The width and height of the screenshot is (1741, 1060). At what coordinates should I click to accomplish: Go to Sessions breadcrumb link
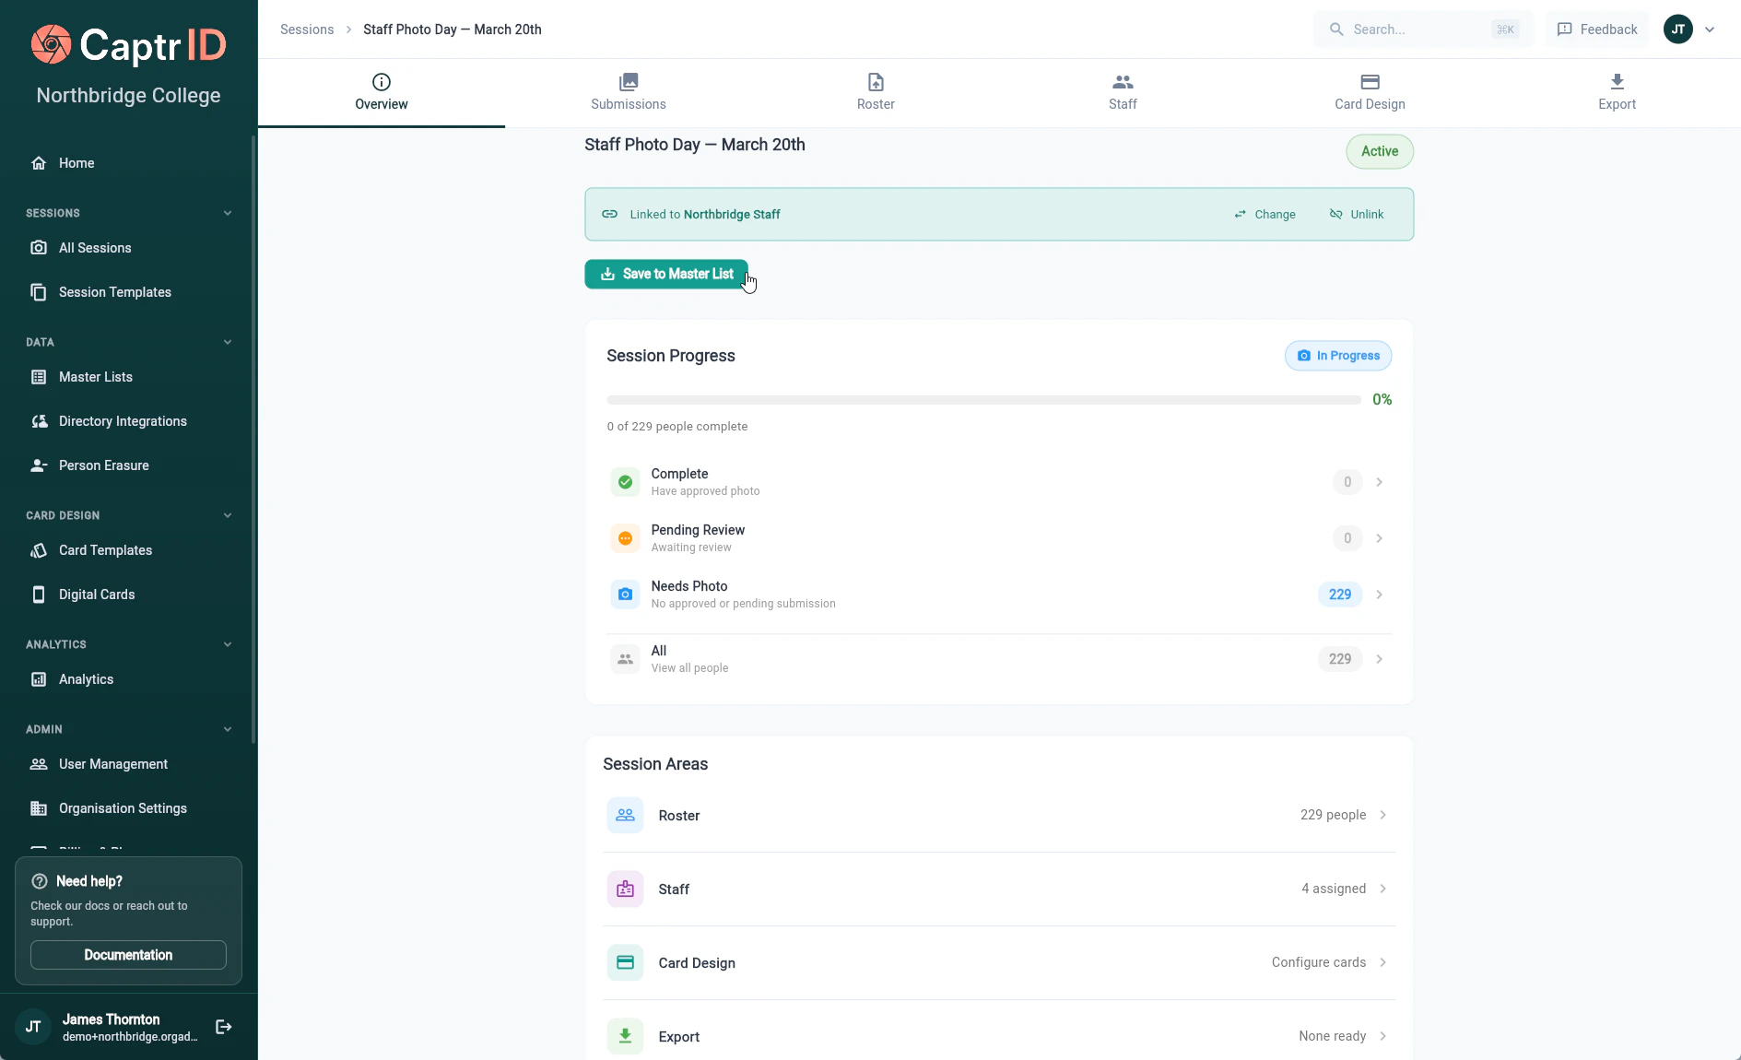pyautogui.click(x=307, y=29)
